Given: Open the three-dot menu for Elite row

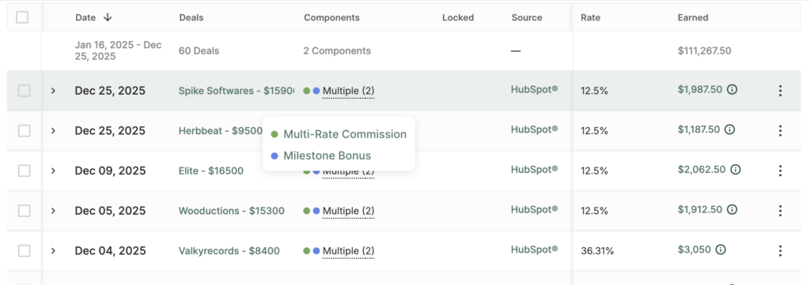Looking at the screenshot, I should click(x=780, y=171).
